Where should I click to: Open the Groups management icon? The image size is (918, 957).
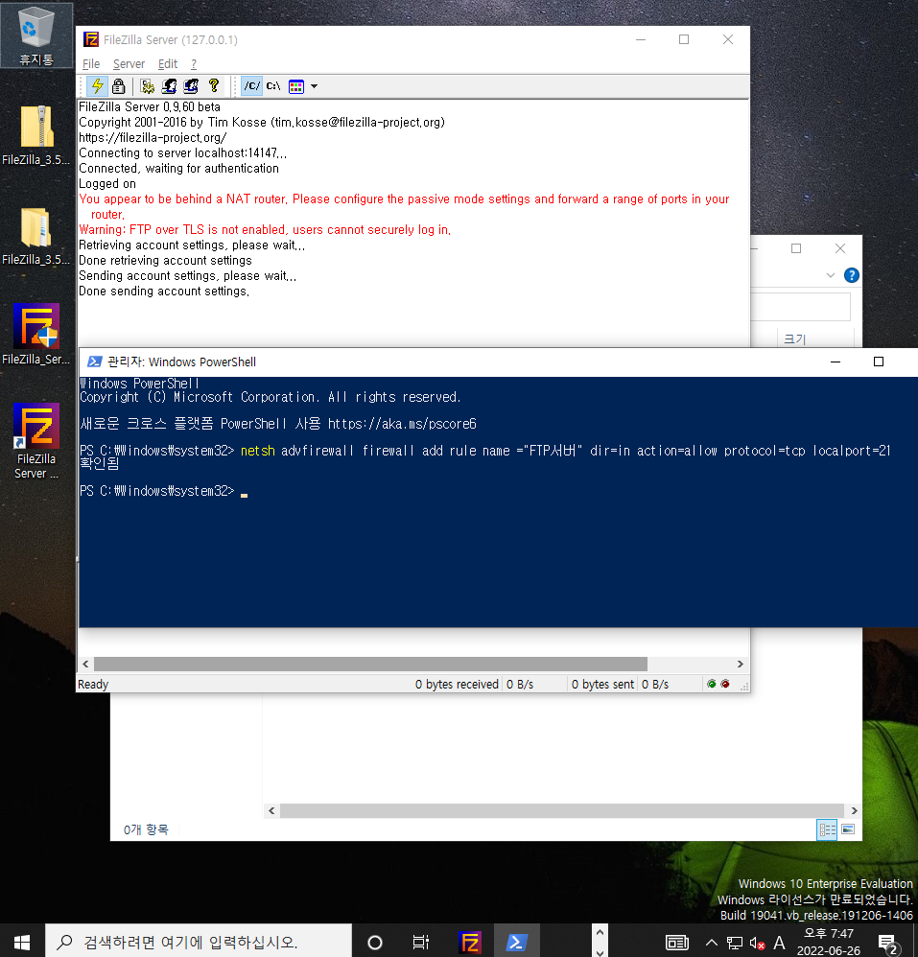(x=191, y=86)
